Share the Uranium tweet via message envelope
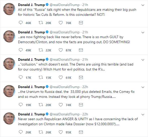 [81, 105]
